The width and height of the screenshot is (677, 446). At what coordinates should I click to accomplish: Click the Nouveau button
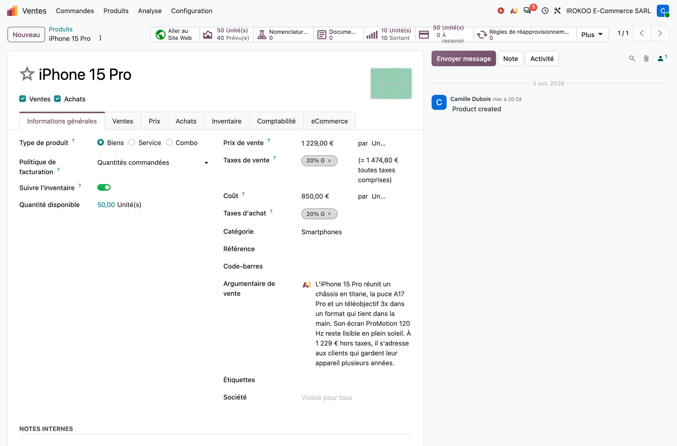click(x=26, y=34)
